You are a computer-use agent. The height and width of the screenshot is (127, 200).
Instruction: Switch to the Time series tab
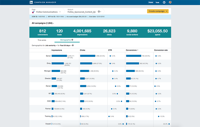(x=42, y=40)
